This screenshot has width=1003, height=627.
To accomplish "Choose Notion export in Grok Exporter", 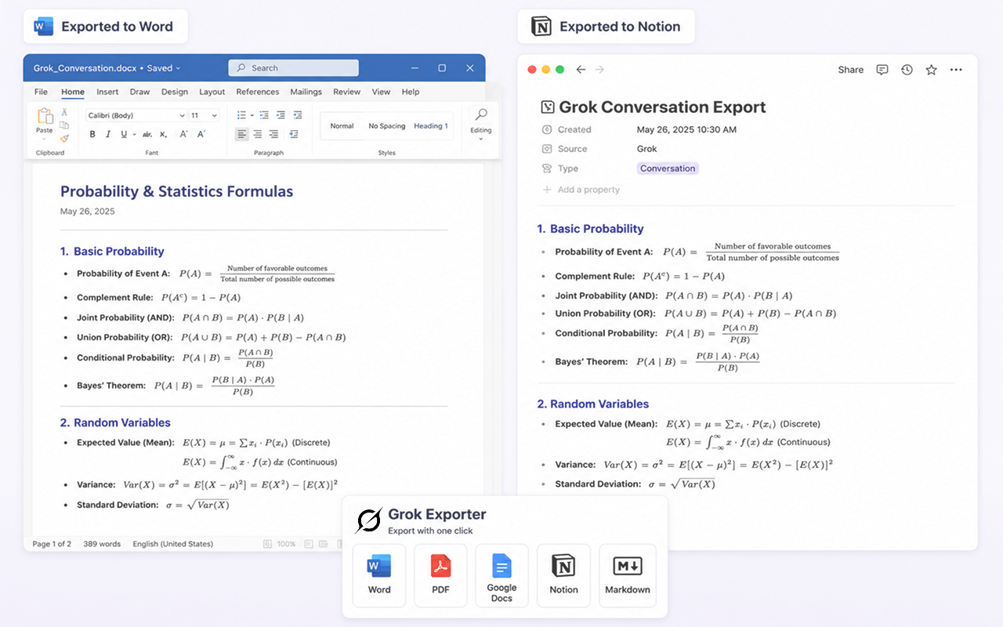I will (563, 576).
